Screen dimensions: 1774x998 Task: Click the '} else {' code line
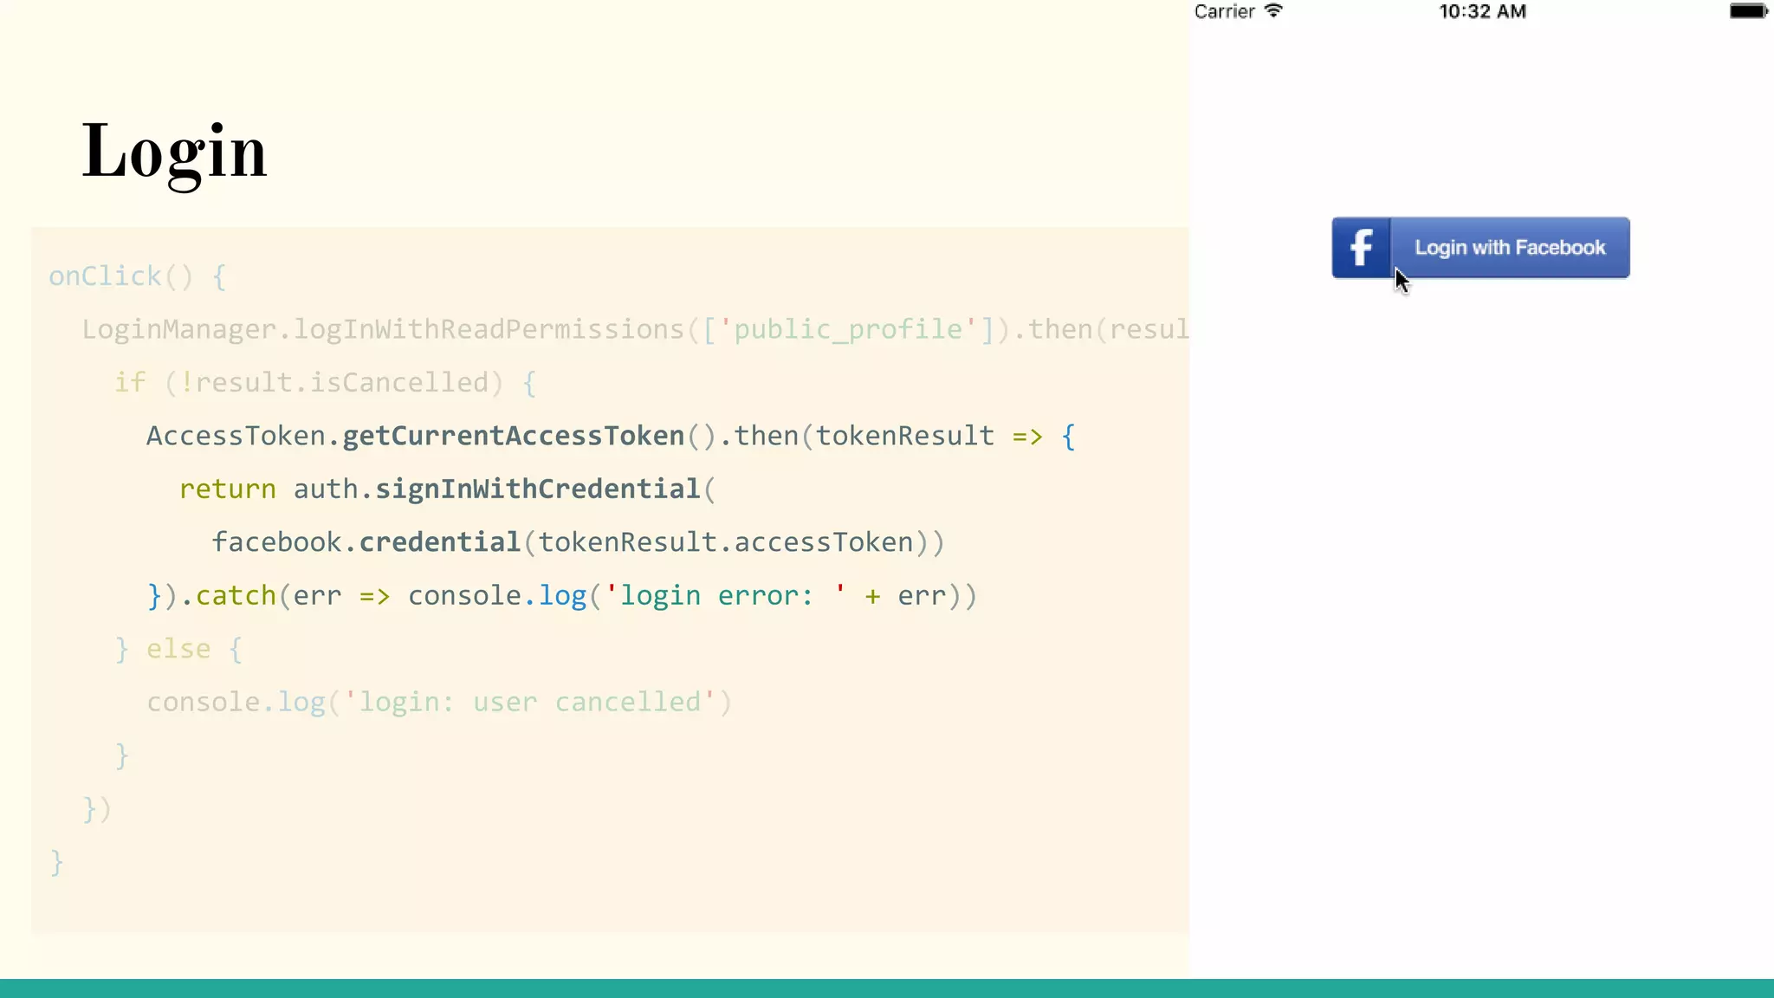point(178,650)
